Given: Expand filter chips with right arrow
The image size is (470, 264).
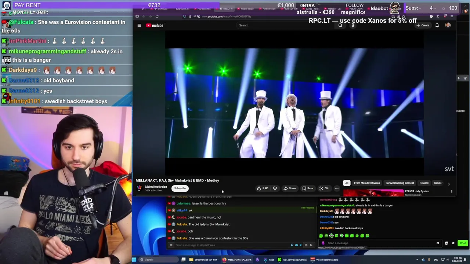Looking at the screenshot, I should (449, 184).
